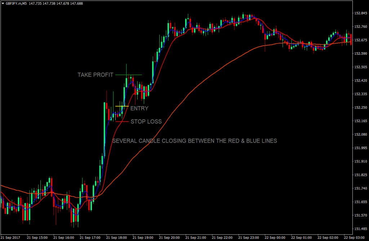
Task: Click the ENTRY text label
Action: pos(139,108)
